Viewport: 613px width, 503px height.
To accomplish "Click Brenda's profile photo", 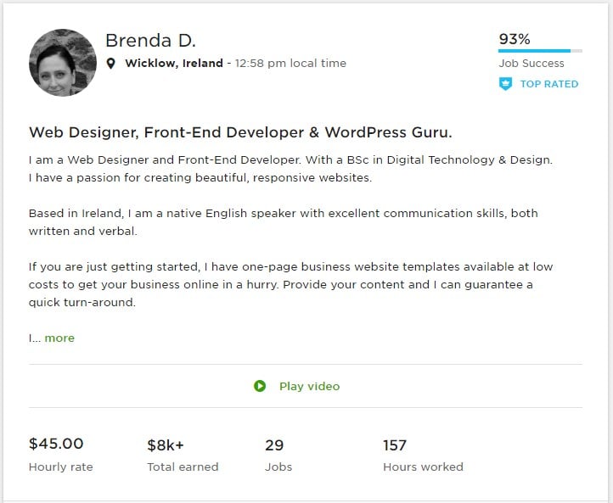I will point(62,63).
